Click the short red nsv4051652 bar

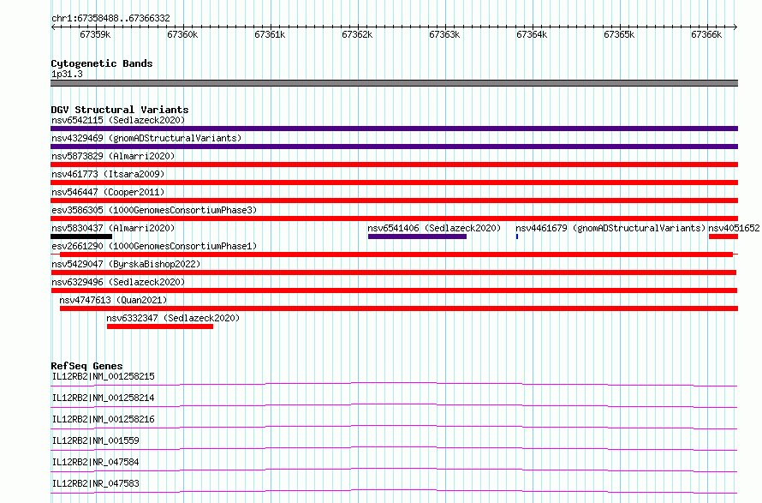coord(723,237)
